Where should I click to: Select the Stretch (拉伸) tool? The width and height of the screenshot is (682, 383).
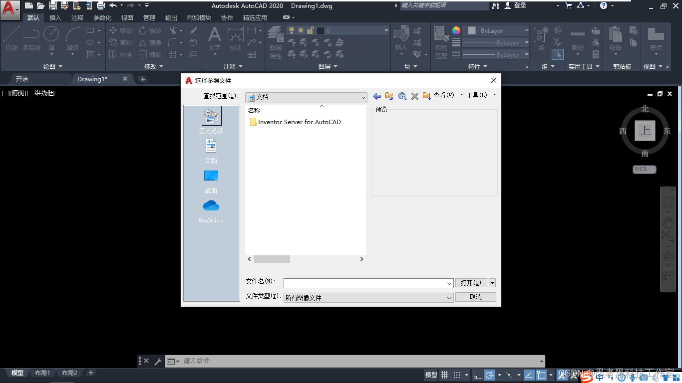pyautogui.click(x=121, y=54)
